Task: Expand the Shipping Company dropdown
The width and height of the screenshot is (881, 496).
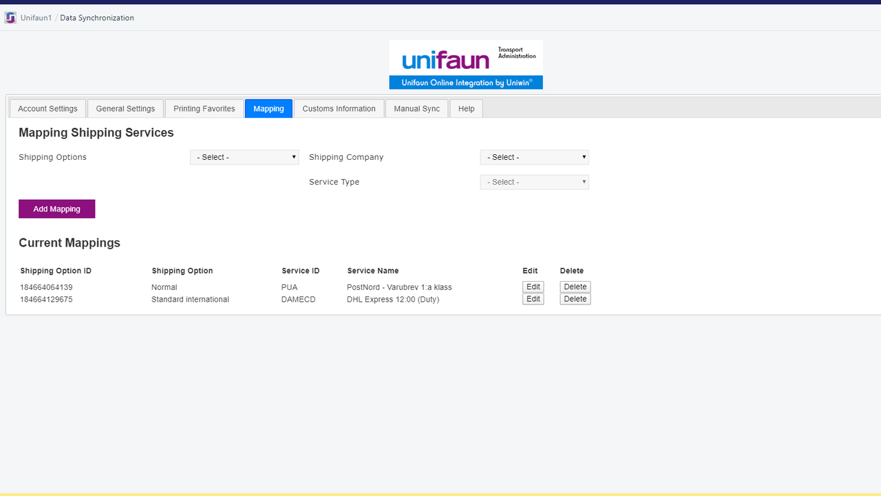Action: tap(534, 157)
